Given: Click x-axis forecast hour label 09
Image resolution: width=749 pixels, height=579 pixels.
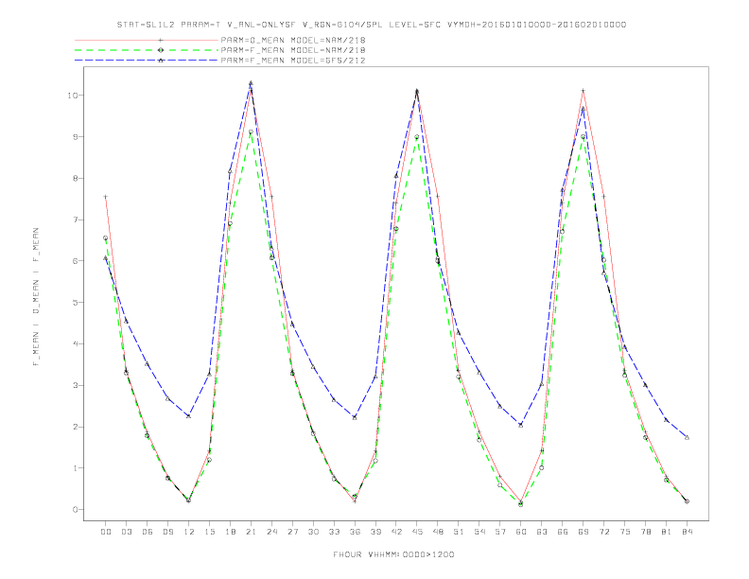Looking at the screenshot, I should click(167, 532).
